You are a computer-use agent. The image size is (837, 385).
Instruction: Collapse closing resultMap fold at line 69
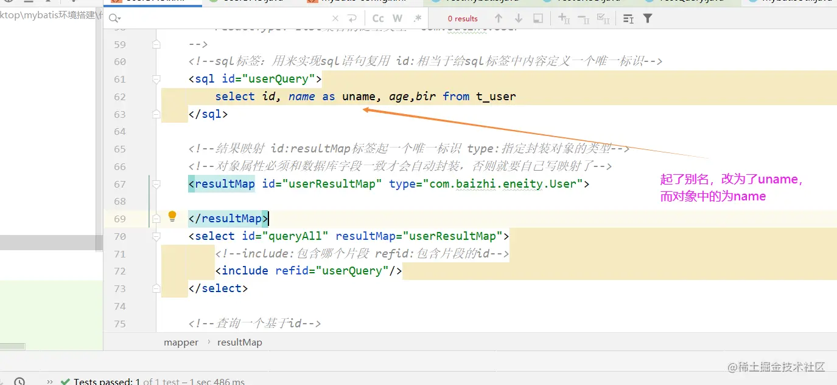point(156,219)
